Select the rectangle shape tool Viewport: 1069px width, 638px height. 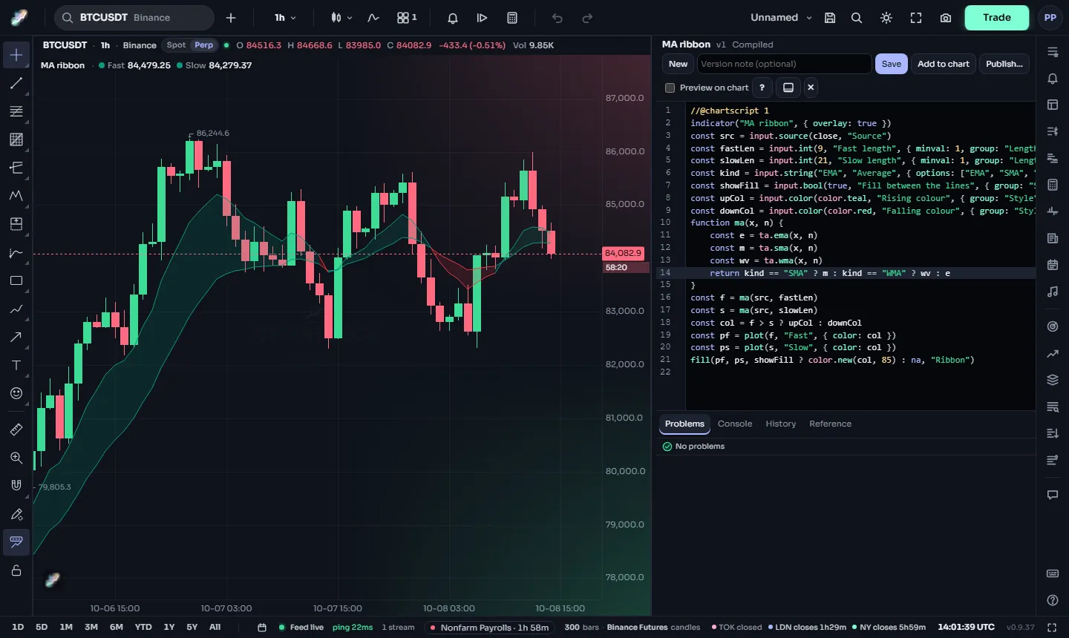(16, 280)
